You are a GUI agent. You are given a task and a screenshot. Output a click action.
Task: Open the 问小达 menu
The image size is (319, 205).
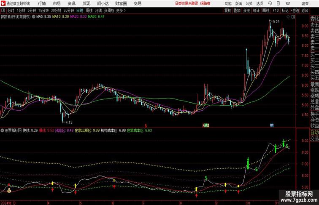[x=103, y=3]
